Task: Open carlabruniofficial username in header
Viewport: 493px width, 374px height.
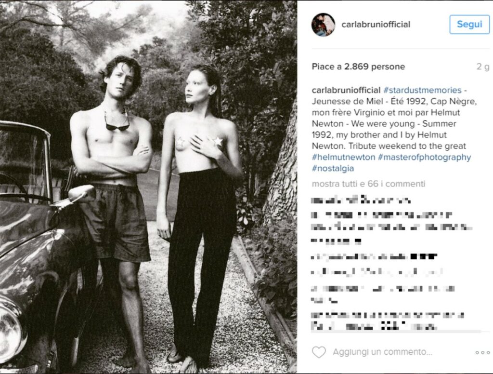Action: [x=376, y=25]
